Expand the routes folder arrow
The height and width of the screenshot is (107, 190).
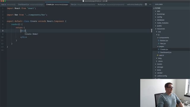click(156, 64)
